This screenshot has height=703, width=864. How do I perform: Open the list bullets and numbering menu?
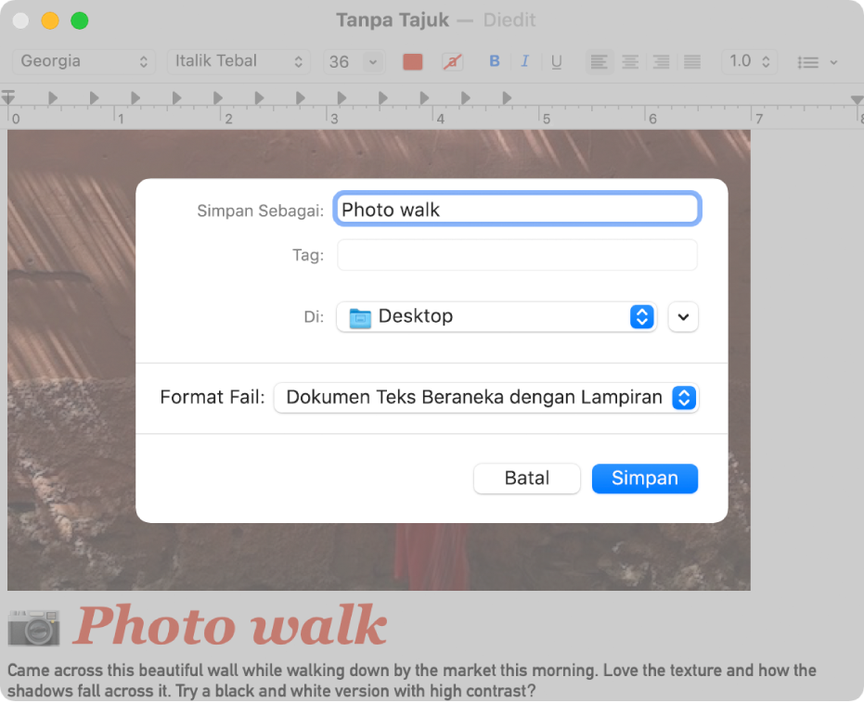coord(818,62)
